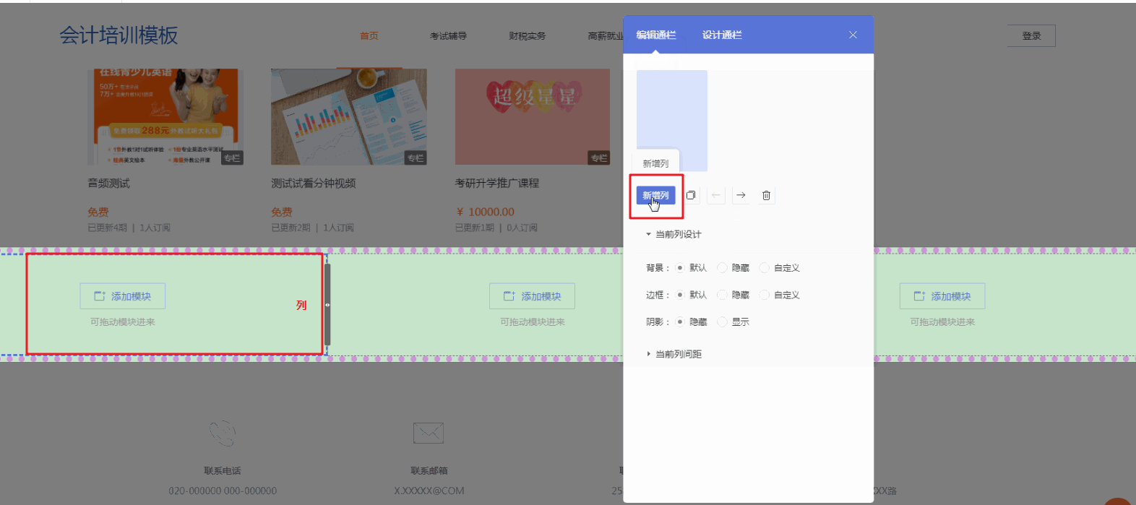The image size is (1136, 505).
Task: Open the 考研升学推广课程 course thumbnail
Action: click(x=533, y=117)
